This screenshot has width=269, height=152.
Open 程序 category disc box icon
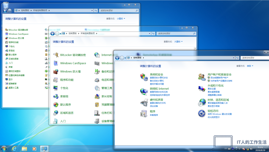[x=144, y=113]
